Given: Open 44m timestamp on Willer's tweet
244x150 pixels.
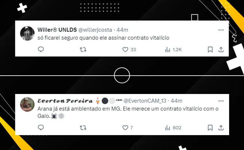Looking at the screenshot, I should click(122, 30).
